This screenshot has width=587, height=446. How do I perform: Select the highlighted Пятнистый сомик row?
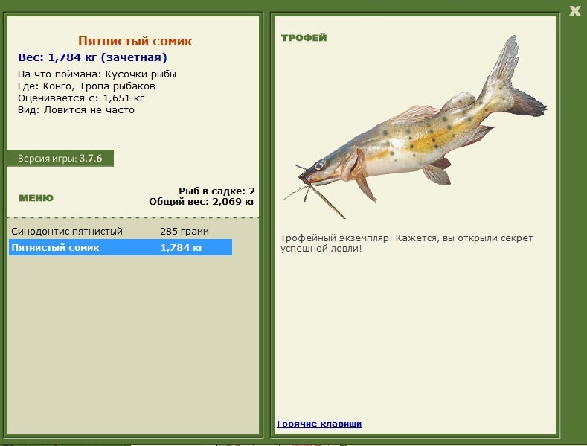(x=121, y=247)
